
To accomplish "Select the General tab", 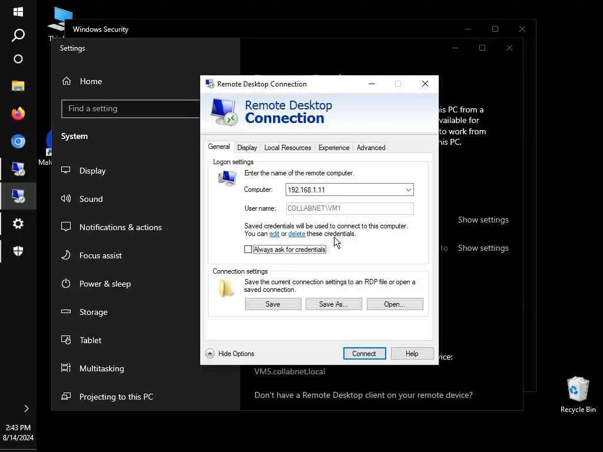I will 219,147.
